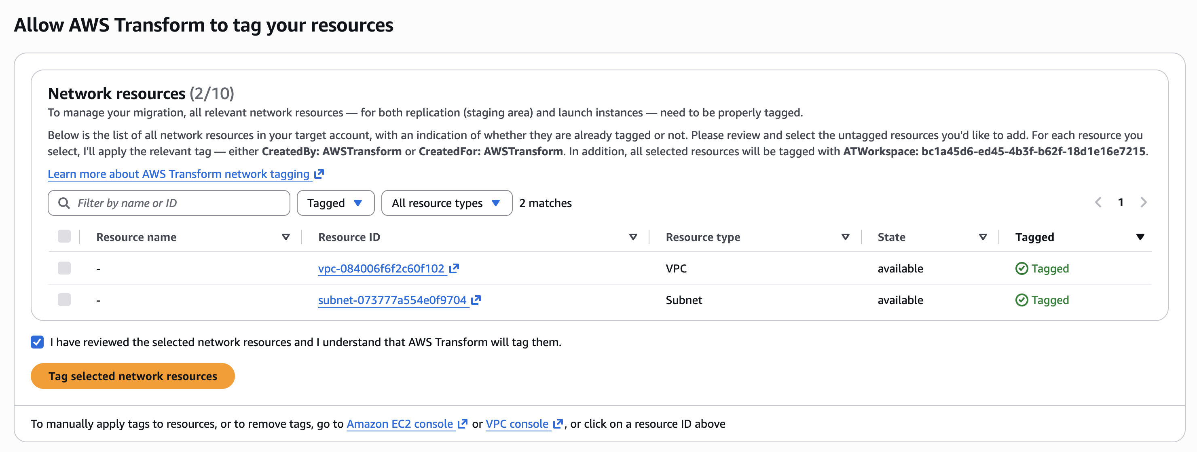Click the Resource type column header
This screenshot has width=1197, height=452.
[703, 237]
